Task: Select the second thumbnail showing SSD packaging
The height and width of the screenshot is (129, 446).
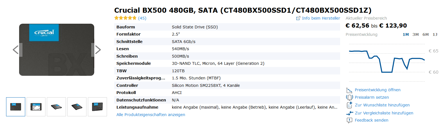Action: click(x=36, y=107)
